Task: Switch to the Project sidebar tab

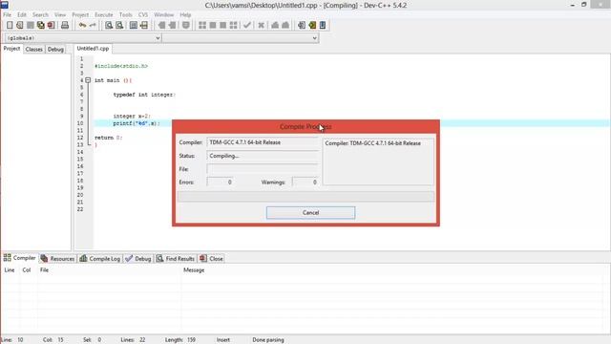Action: point(11,49)
